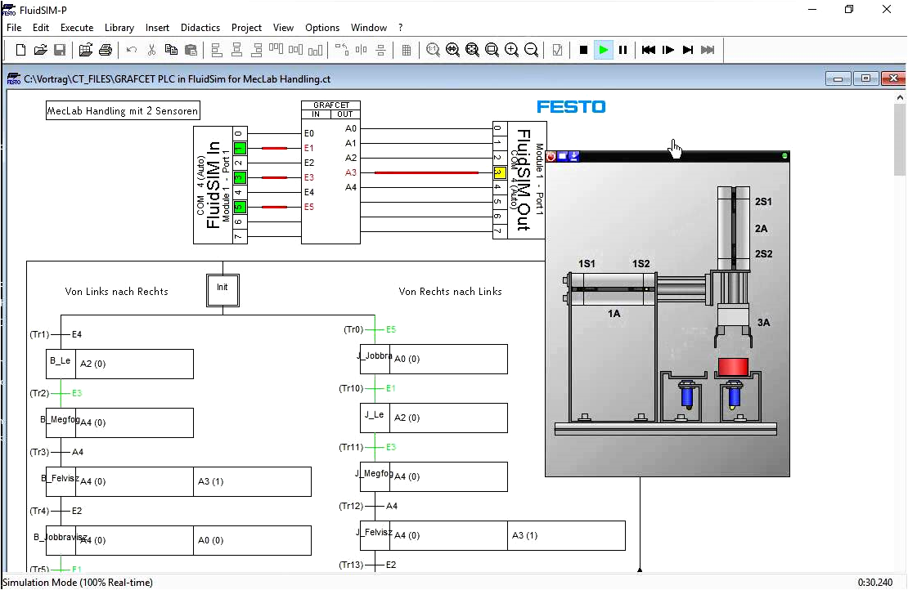This screenshot has width=908, height=590.
Task: Open the Window menu
Action: (369, 28)
